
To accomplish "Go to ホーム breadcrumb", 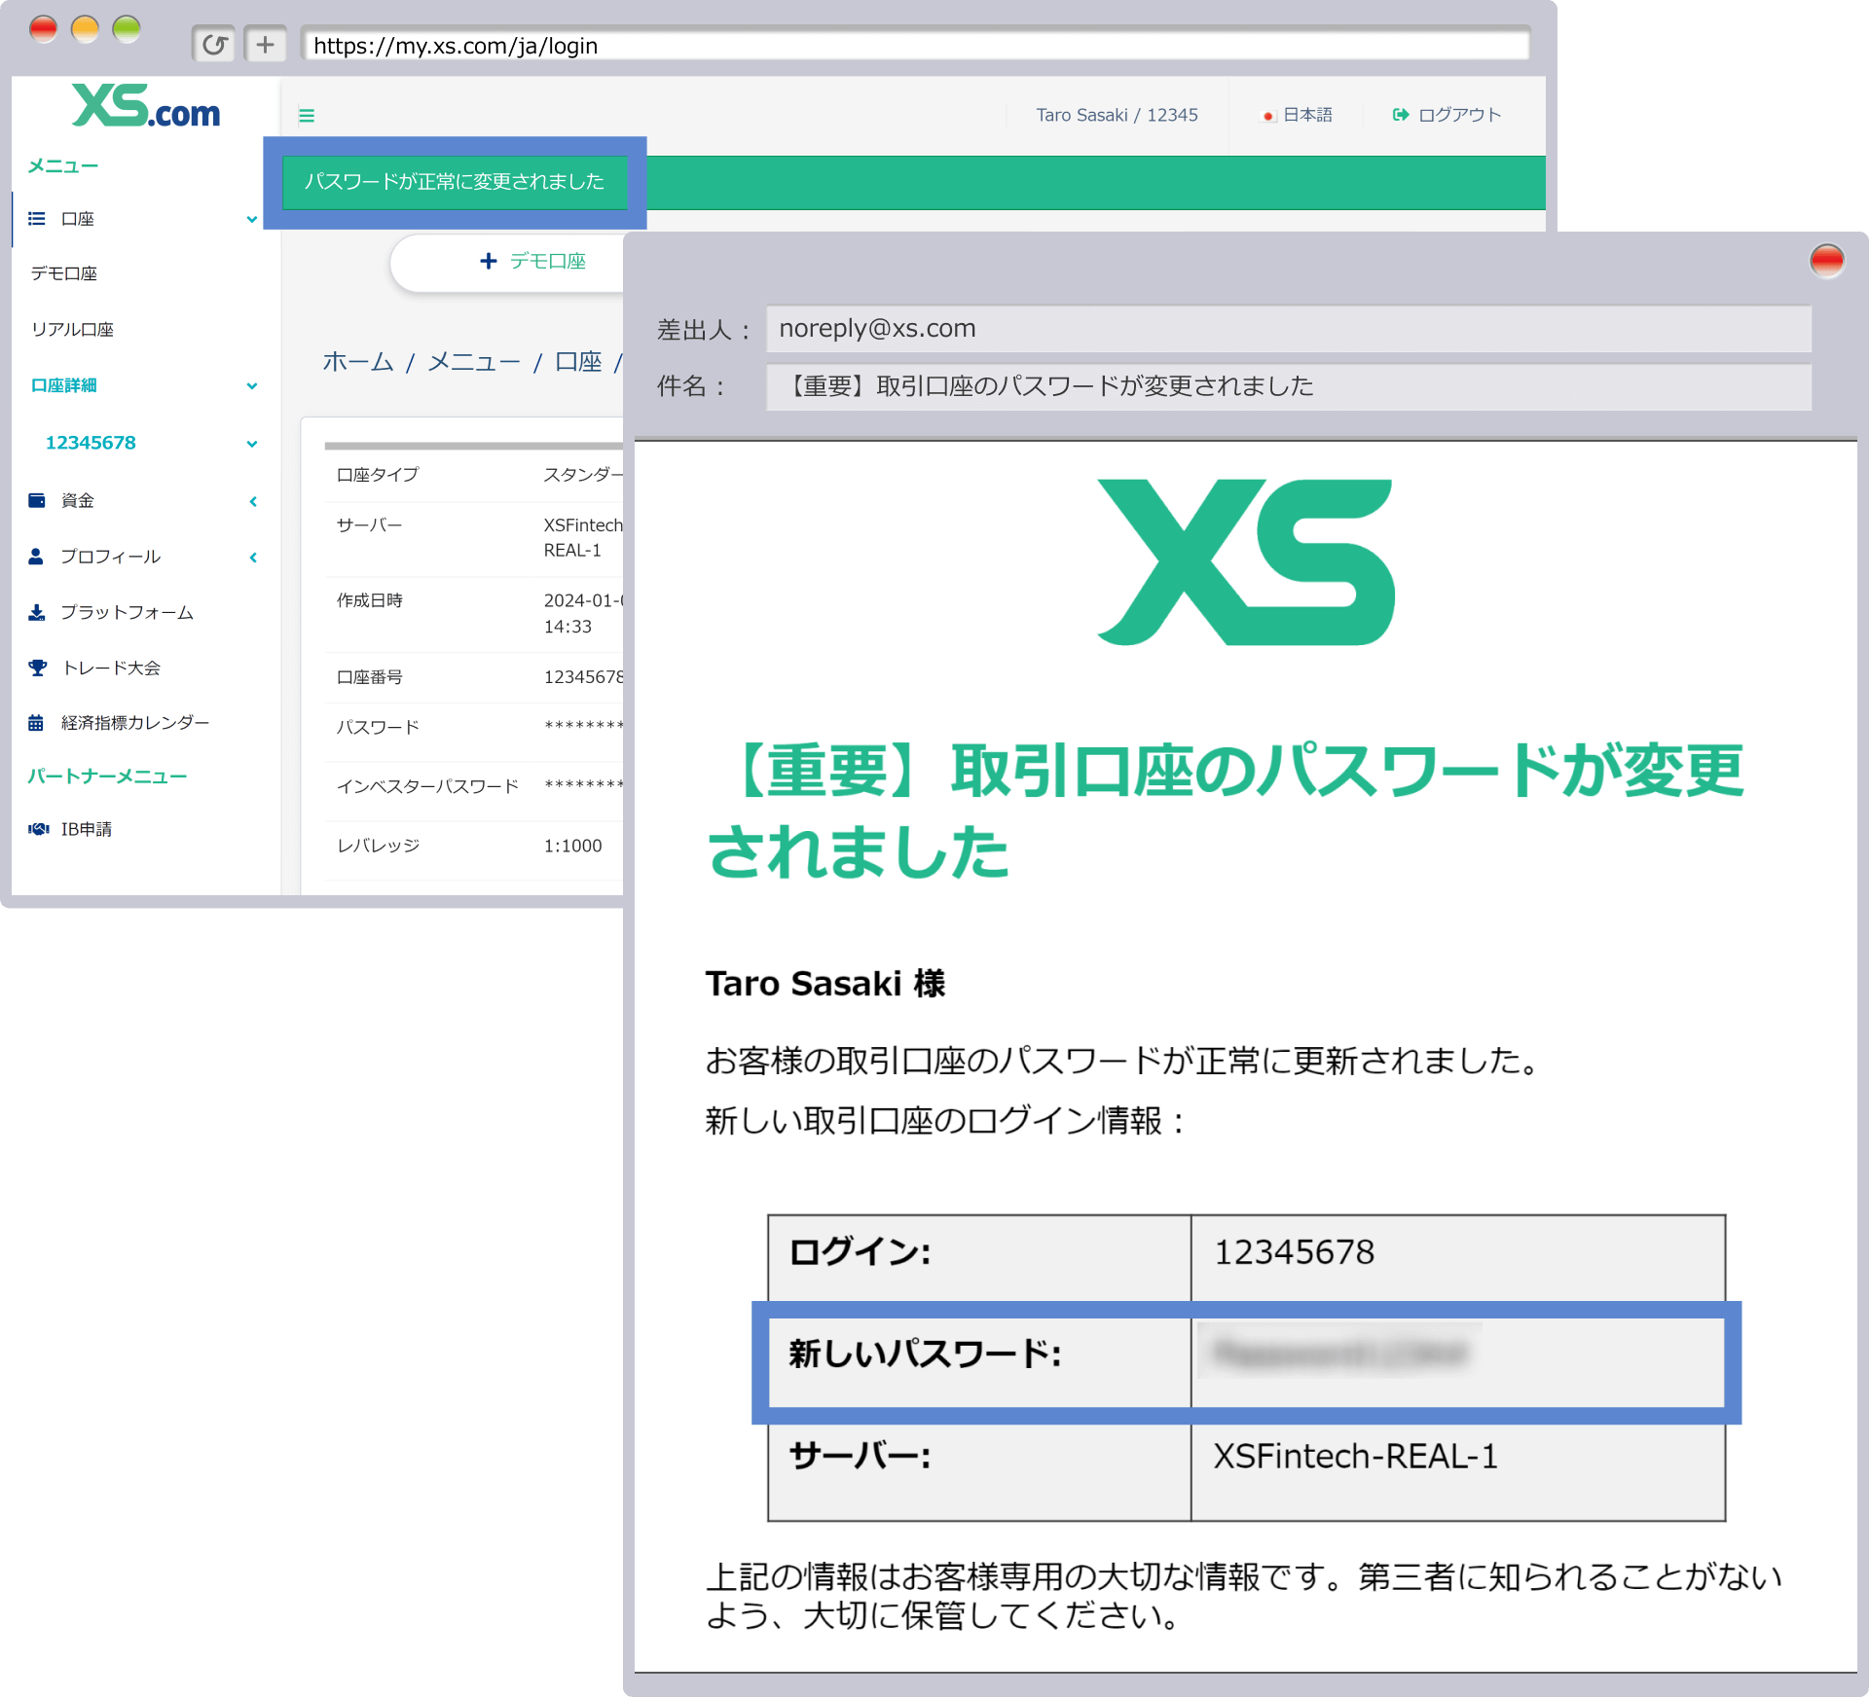I will click(x=358, y=362).
